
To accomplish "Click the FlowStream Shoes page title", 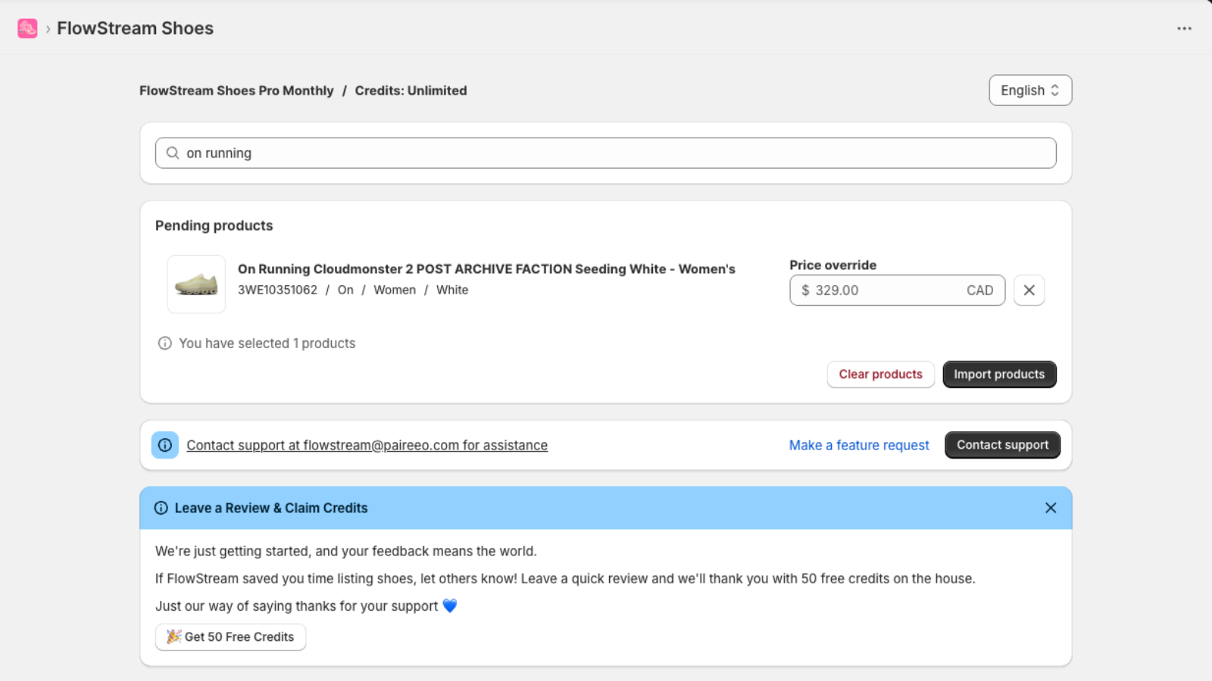I will [x=135, y=28].
